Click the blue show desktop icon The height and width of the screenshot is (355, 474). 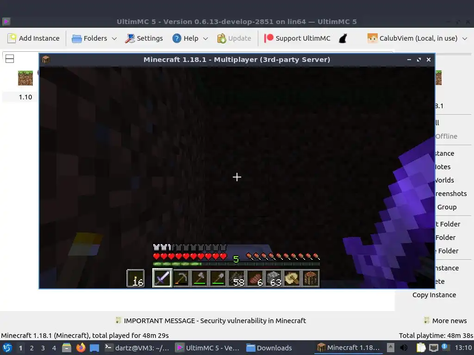click(94, 348)
